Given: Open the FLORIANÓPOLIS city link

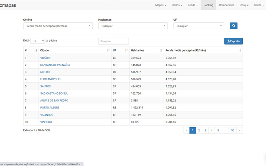Looking at the screenshot, I should coord(50,79).
